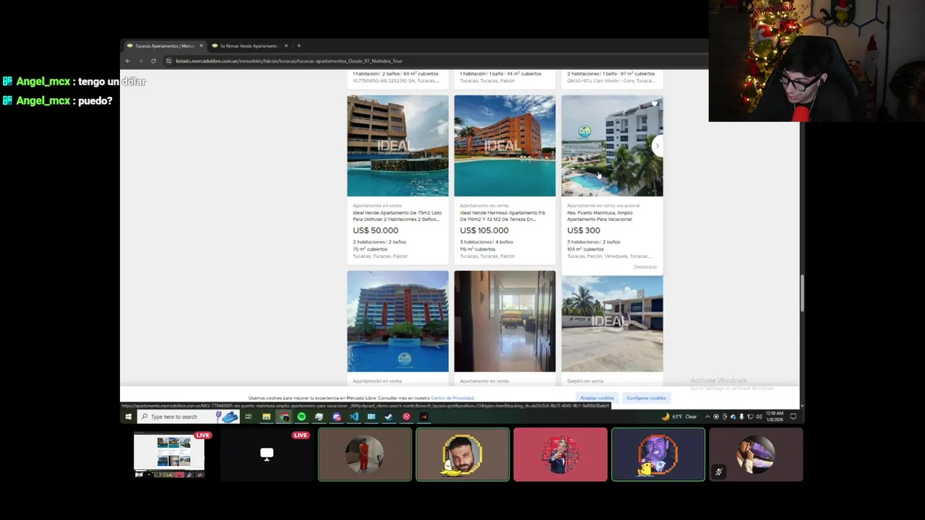Click the Type here to search box

[187, 417]
